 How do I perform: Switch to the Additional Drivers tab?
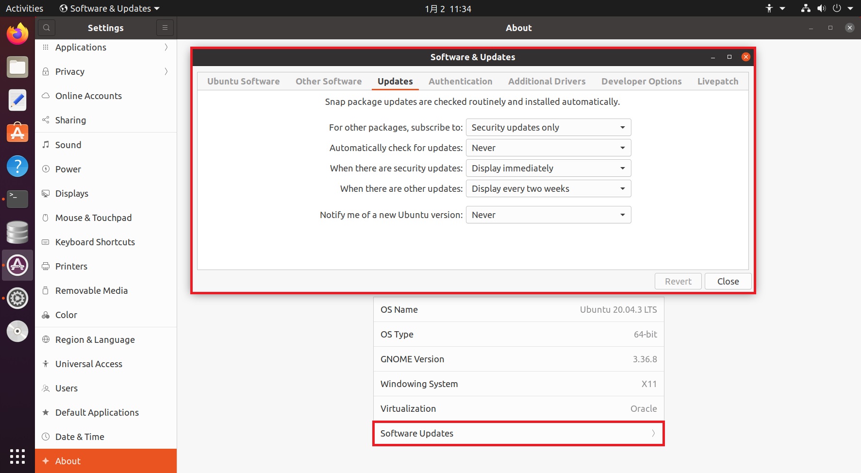546,81
